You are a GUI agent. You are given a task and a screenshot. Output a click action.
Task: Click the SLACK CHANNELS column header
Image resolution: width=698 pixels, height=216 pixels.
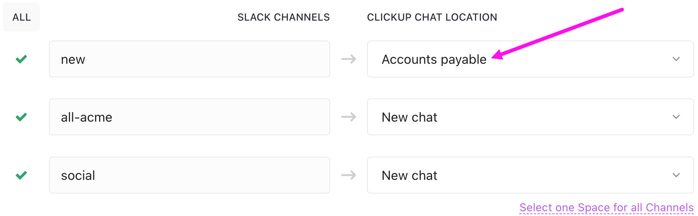click(284, 17)
